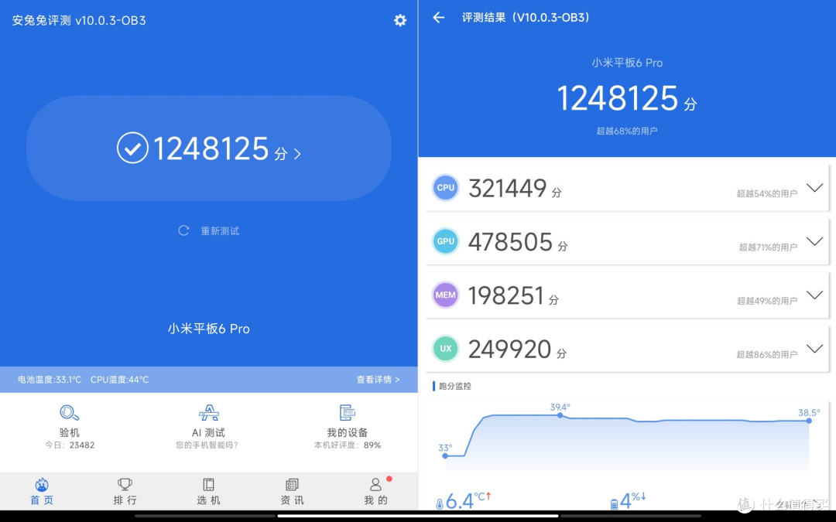Open AI 测试 icon

[208, 413]
